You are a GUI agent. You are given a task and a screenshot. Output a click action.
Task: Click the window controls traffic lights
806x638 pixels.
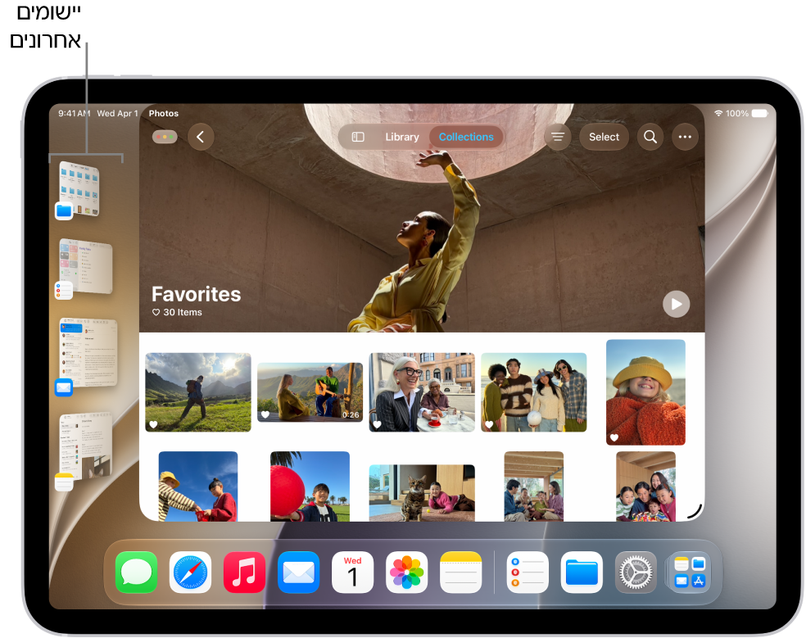(165, 137)
